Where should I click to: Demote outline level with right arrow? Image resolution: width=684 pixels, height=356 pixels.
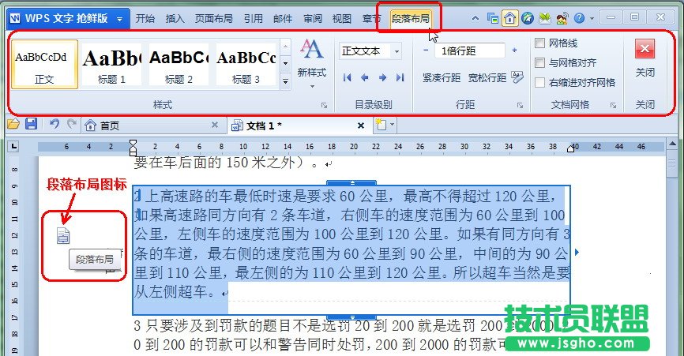point(382,77)
